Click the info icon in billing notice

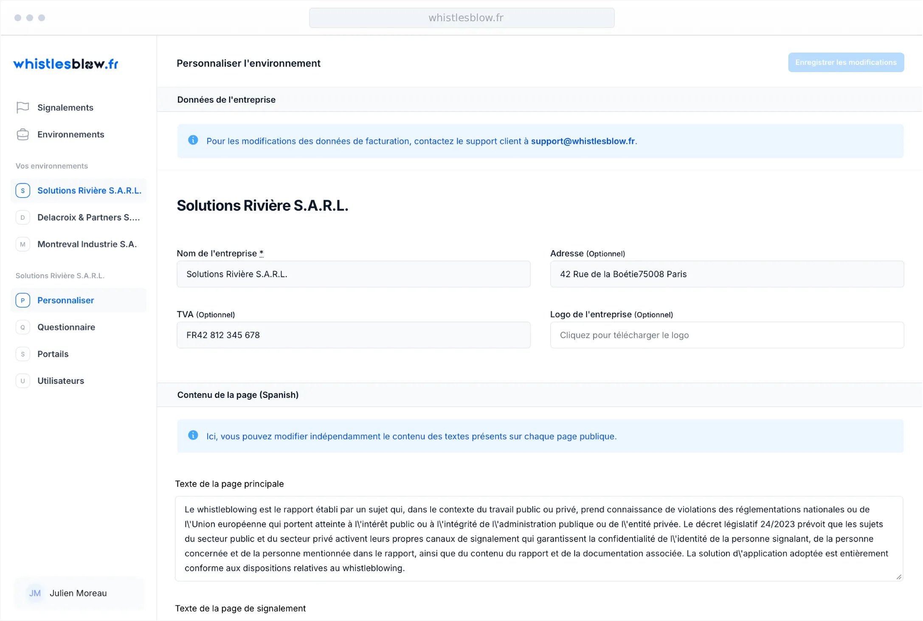(x=193, y=140)
